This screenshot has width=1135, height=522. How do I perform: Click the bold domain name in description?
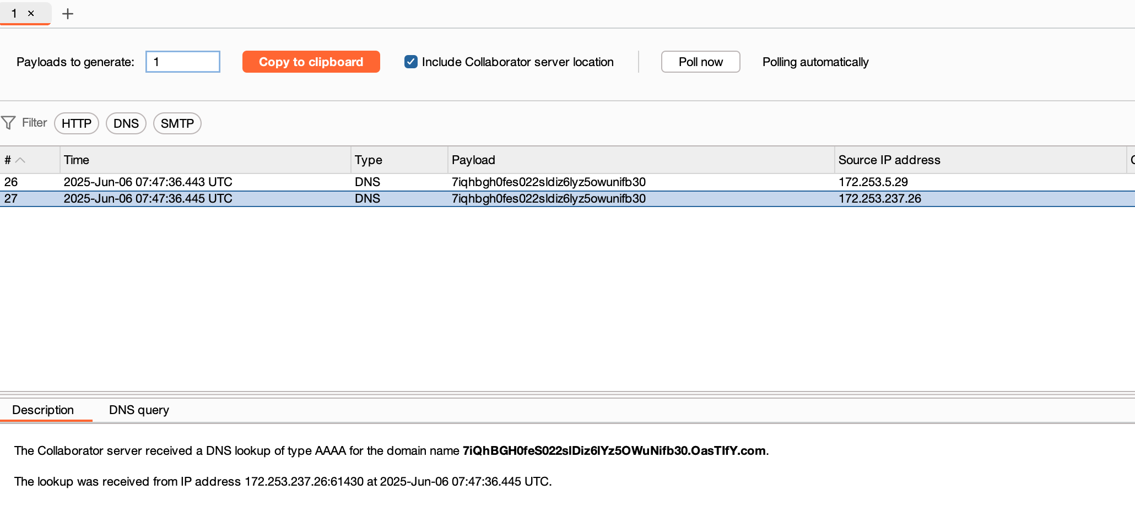(x=614, y=450)
